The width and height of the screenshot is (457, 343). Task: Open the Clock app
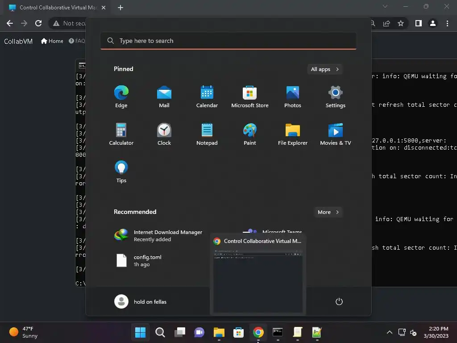coord(164,134)
